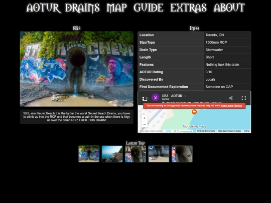271x203 pixels.
Task: Zoom in on the map
Action: point(145,118)
